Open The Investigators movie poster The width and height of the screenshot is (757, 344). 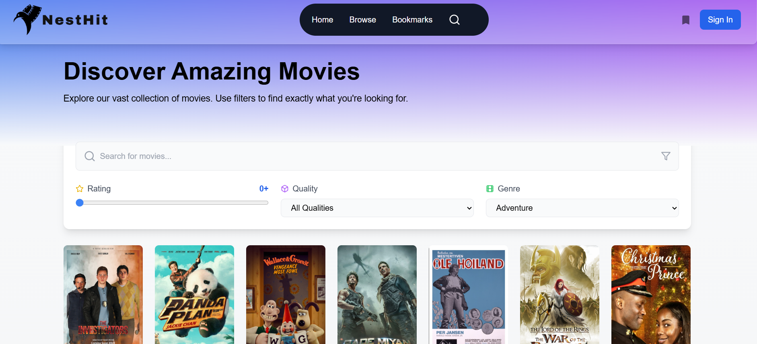click(103, 295)
